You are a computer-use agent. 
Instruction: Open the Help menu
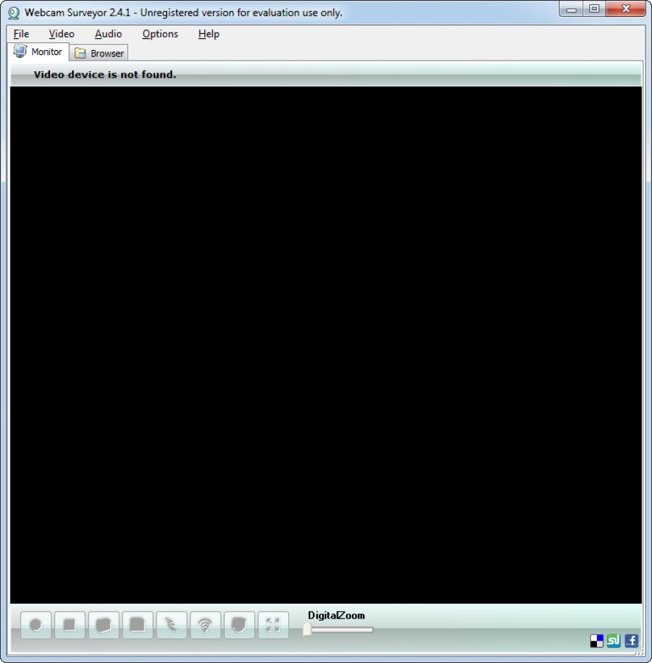[209, 34]
